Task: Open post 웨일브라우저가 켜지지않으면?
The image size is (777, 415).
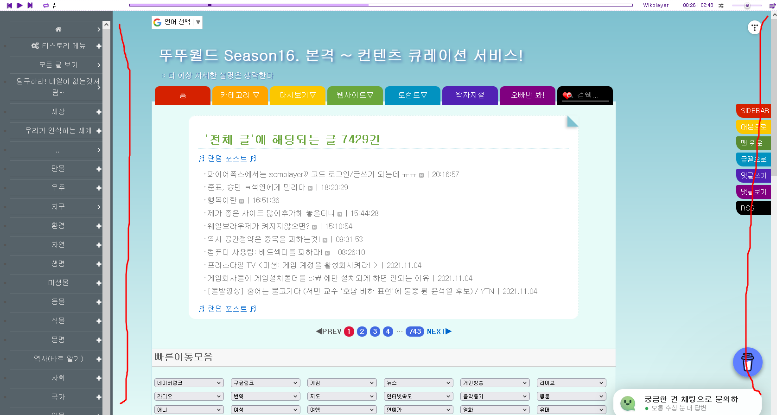Action: point(258,226)
